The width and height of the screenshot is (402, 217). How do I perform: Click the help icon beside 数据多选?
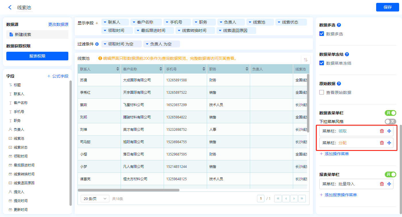pos(339,25)
